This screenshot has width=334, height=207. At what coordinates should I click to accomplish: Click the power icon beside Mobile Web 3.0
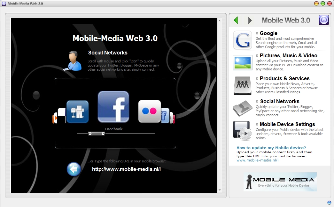pos(323,20)
